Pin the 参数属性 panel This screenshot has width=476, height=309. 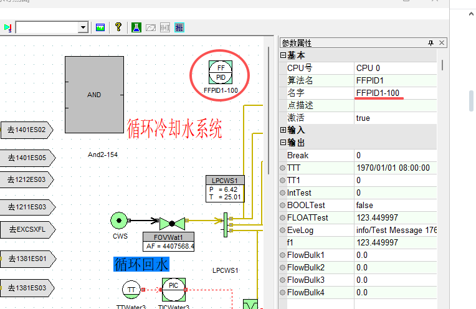[x=431, y=43]
